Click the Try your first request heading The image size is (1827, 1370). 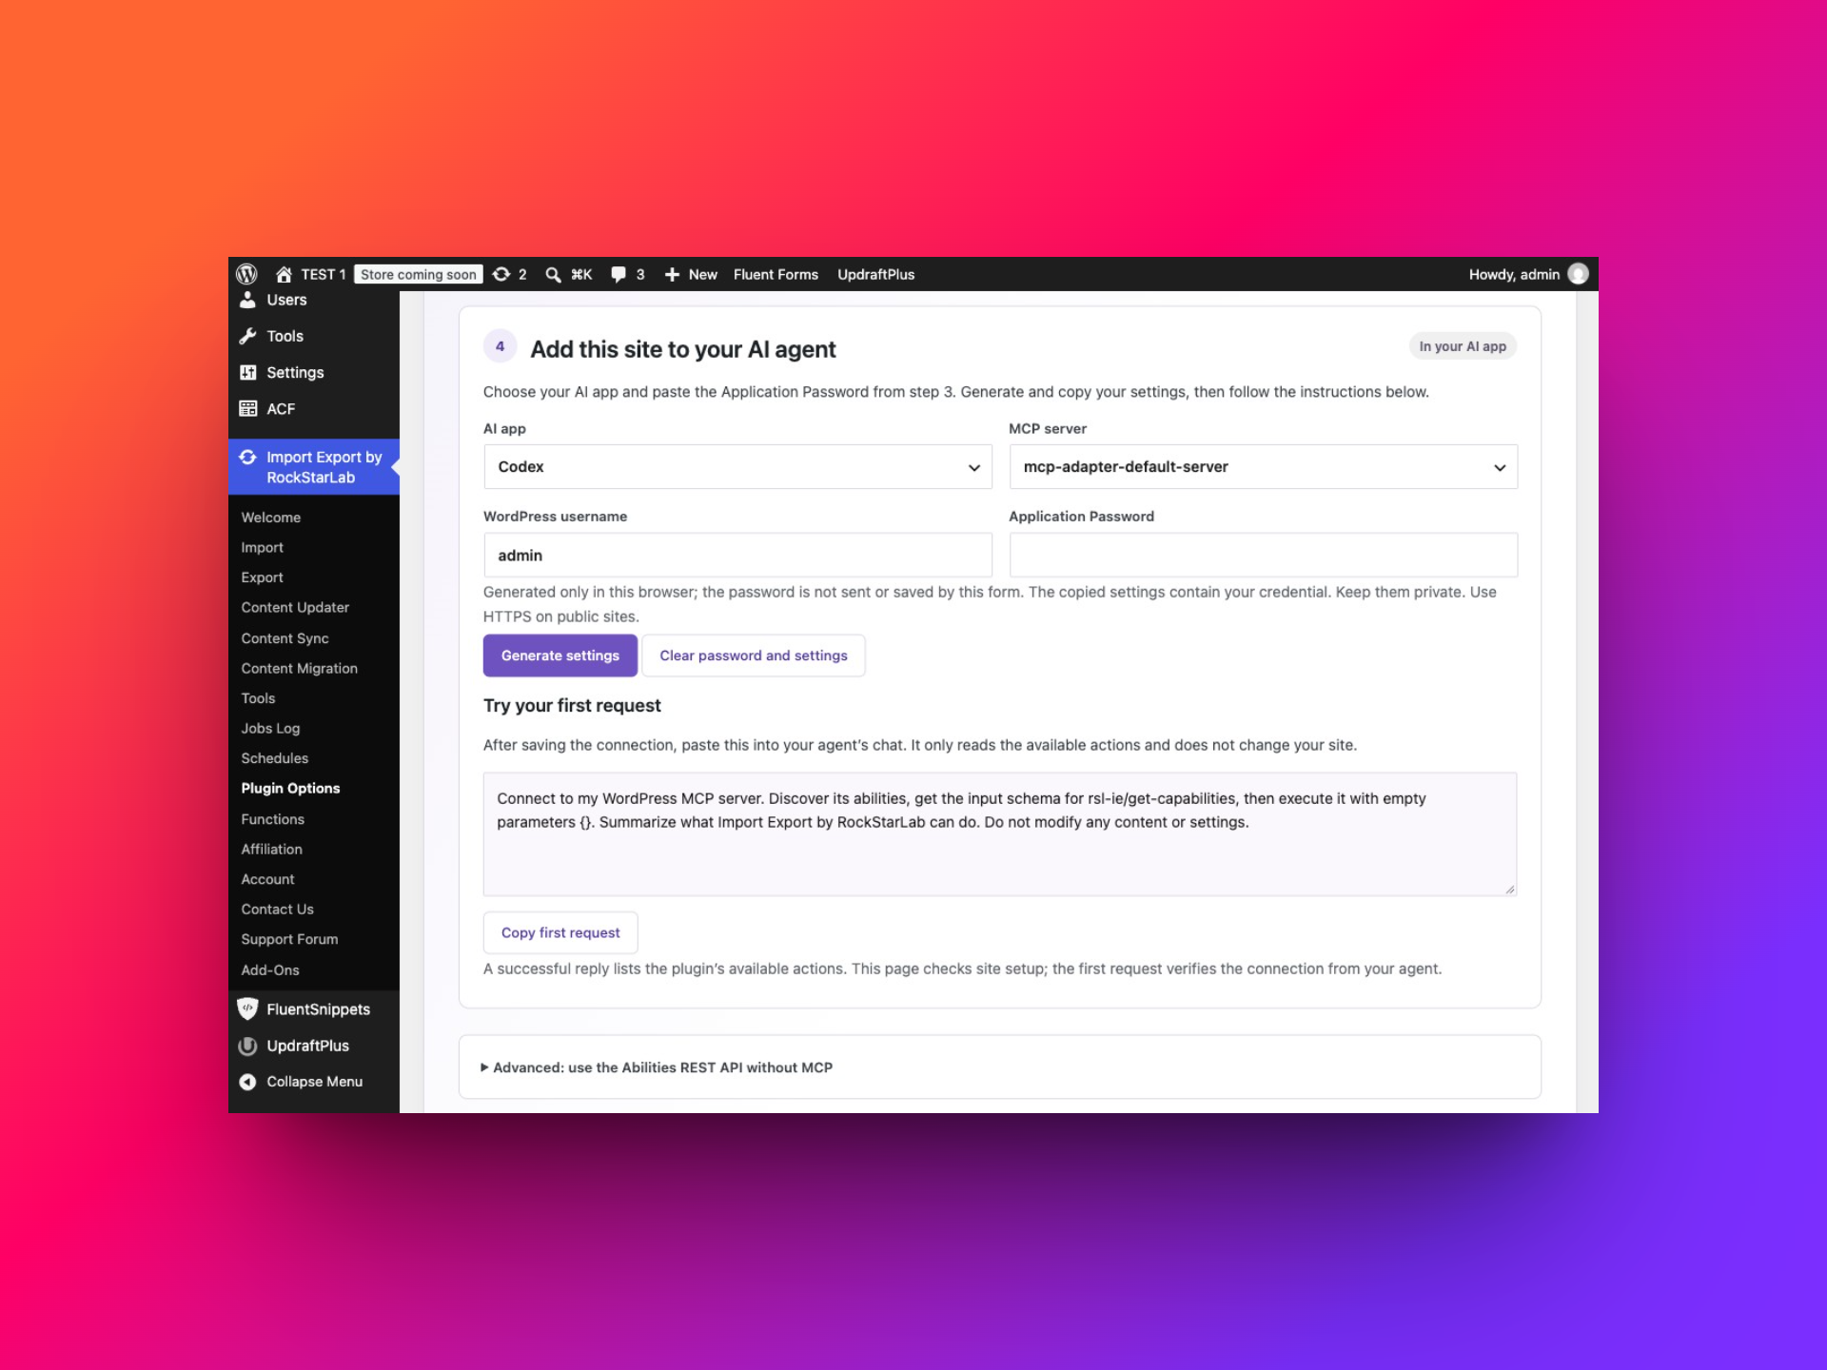[572, 705]
